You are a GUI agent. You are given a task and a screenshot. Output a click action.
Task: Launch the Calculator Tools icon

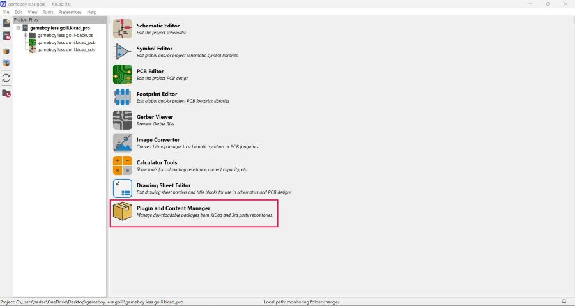[123, 165]
